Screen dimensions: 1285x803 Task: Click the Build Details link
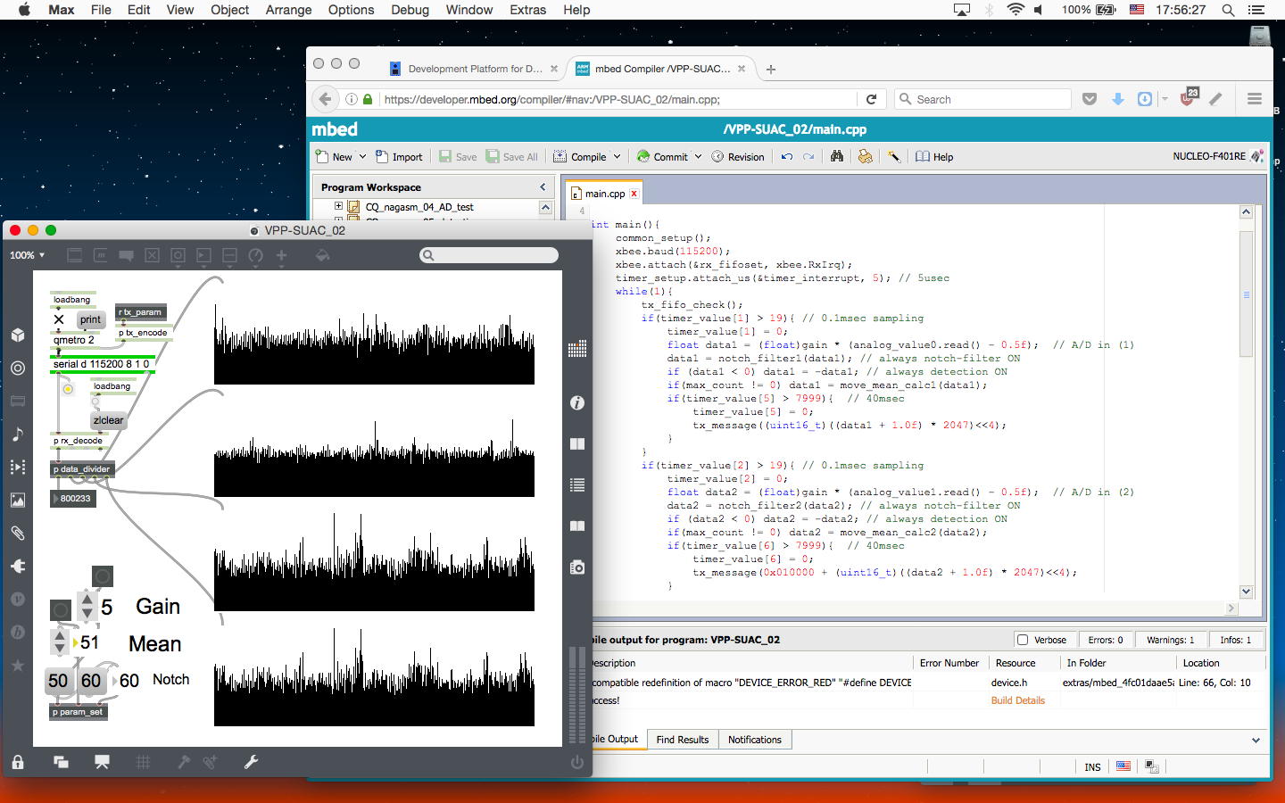click(1017, 700)
